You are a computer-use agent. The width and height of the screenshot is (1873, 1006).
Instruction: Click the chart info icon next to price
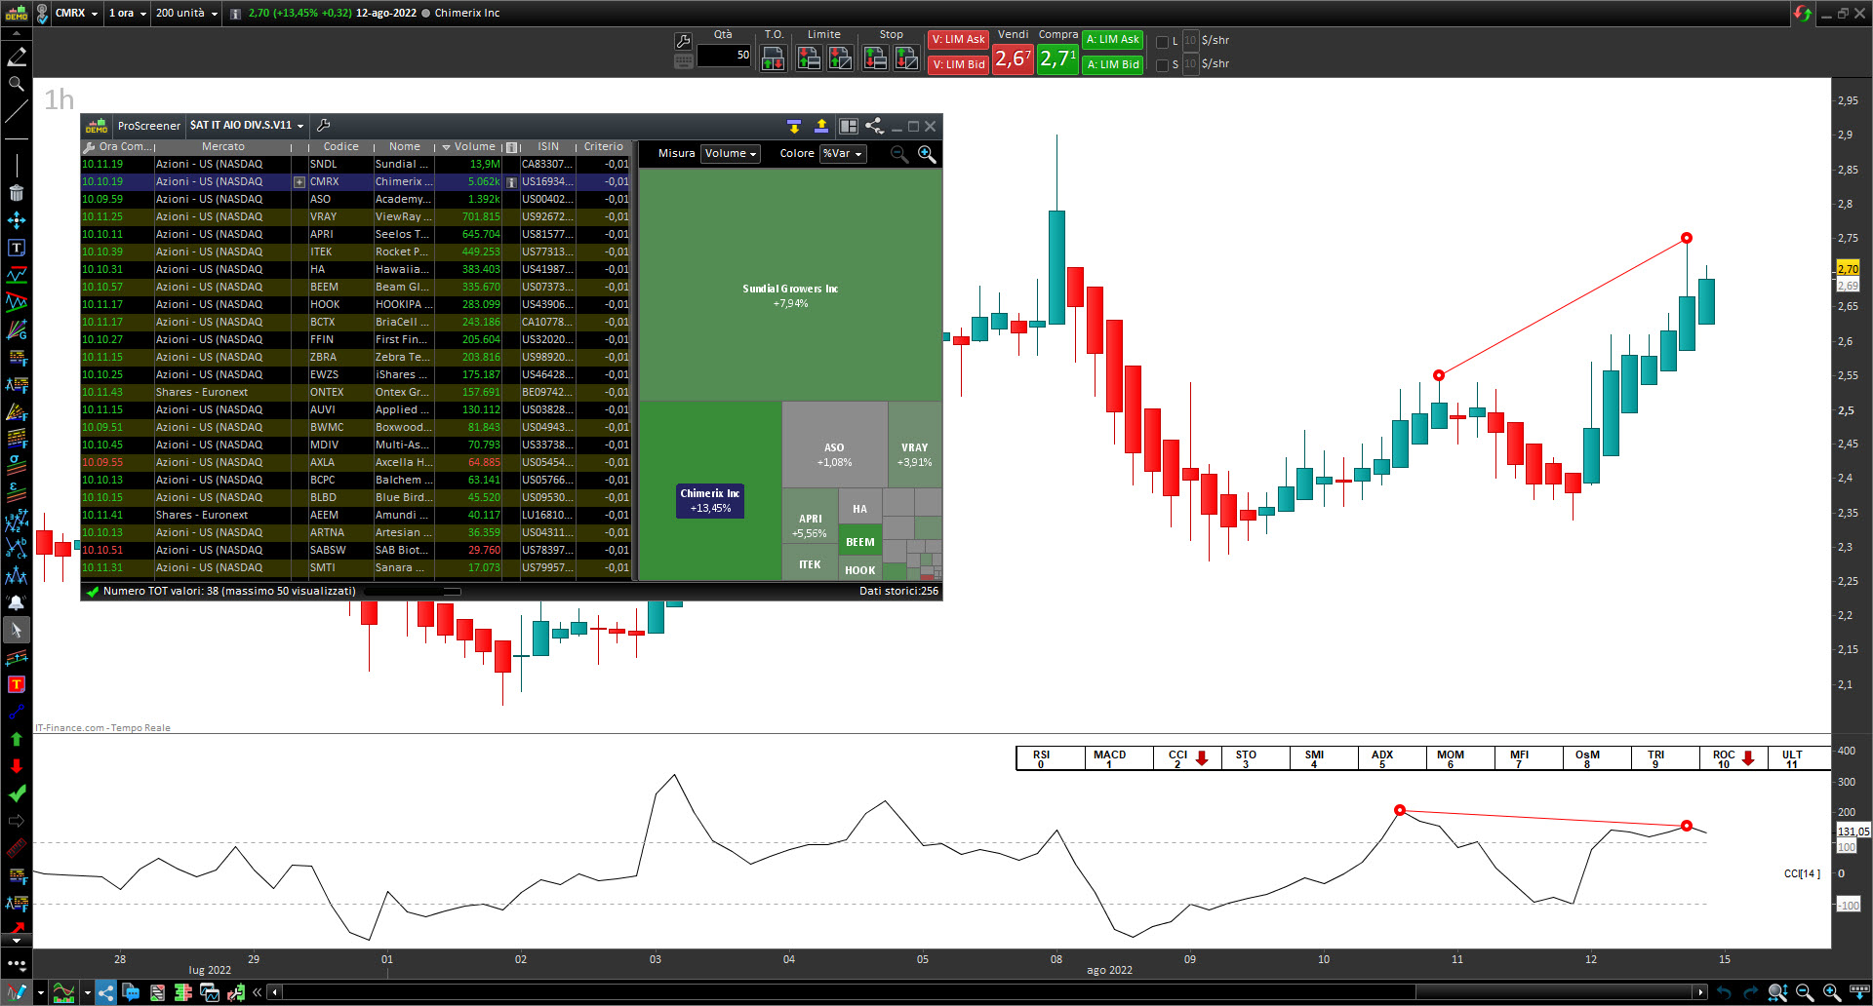pyautogui.click(x=235, y=14)
